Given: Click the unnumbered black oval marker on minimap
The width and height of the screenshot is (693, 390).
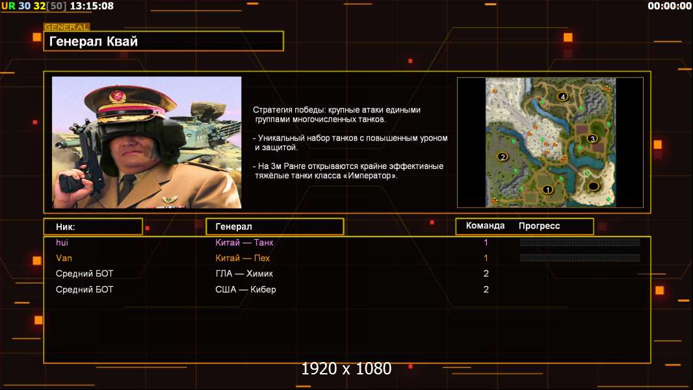Looking at the screenshot, I should [x=593, y=186].
